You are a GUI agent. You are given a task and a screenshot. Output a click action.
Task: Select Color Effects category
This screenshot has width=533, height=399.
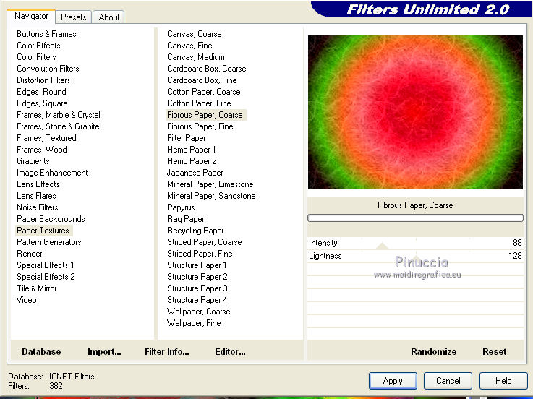[38, 46]
